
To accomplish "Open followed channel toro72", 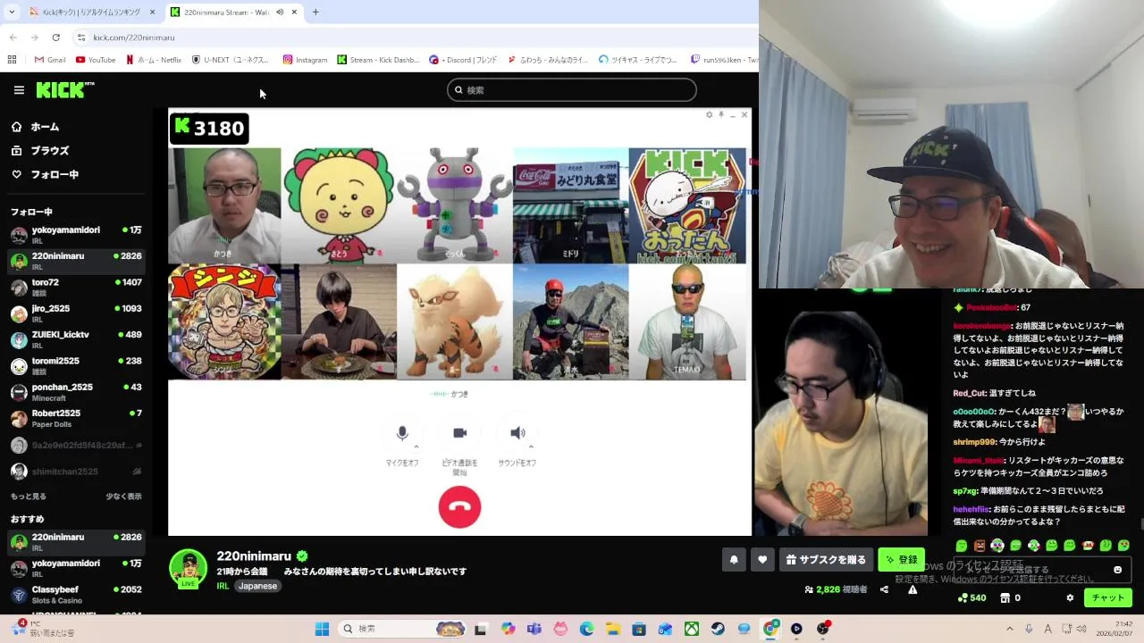I will click(x=76, y=288).
